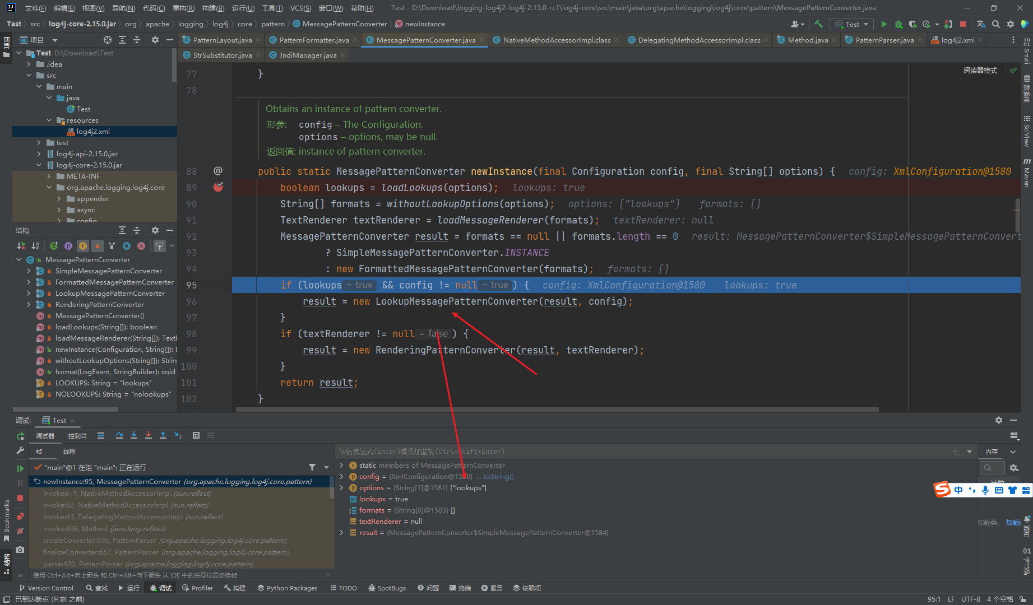Expand LookupMessagePatternConverter in structure tree

tap(29, 294)
